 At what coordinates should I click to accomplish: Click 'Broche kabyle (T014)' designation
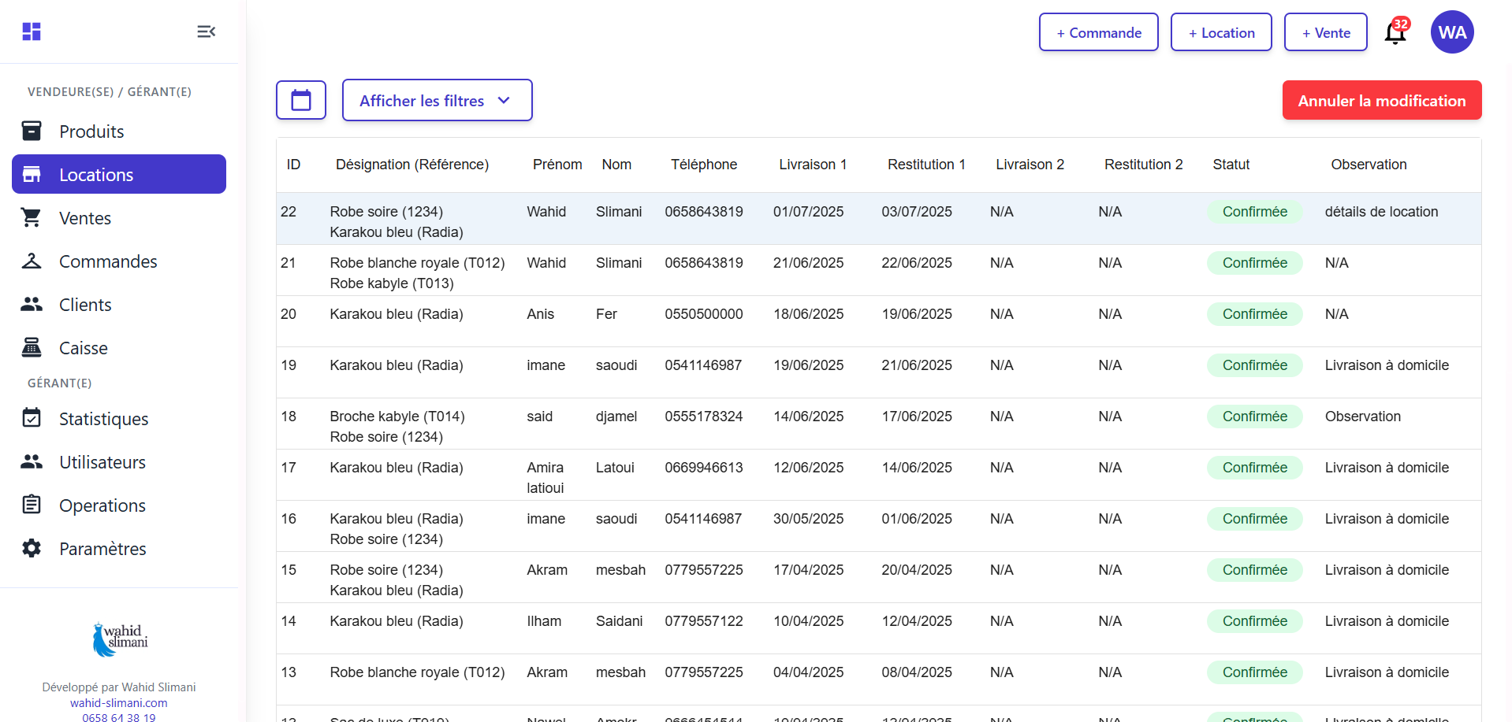[x=397, y=417]
